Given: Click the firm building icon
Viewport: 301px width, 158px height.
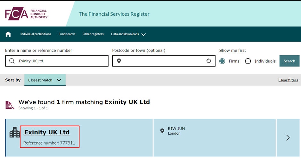Looking at the screenshot, I should pyautogui.click(x=15, y=132).
